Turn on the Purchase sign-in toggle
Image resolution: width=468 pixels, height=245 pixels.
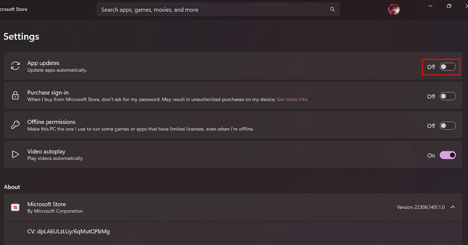(x=447, y=96)
